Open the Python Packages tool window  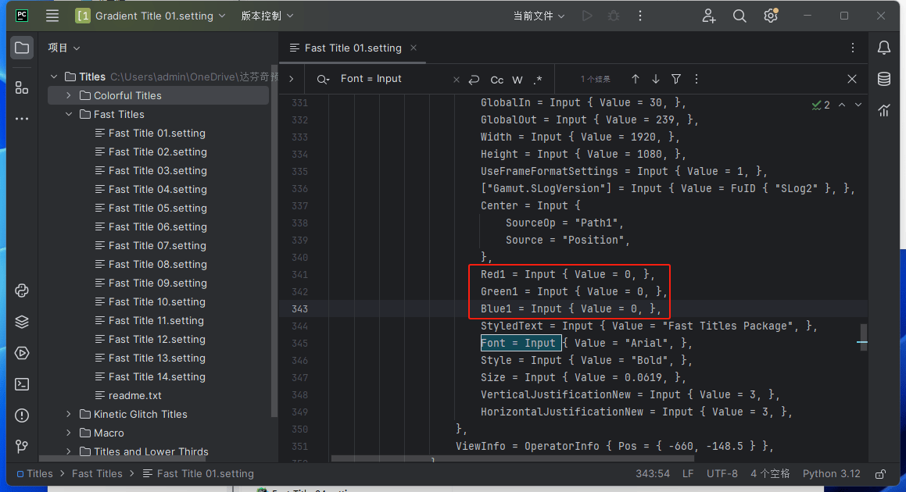(x=22, y=322)
